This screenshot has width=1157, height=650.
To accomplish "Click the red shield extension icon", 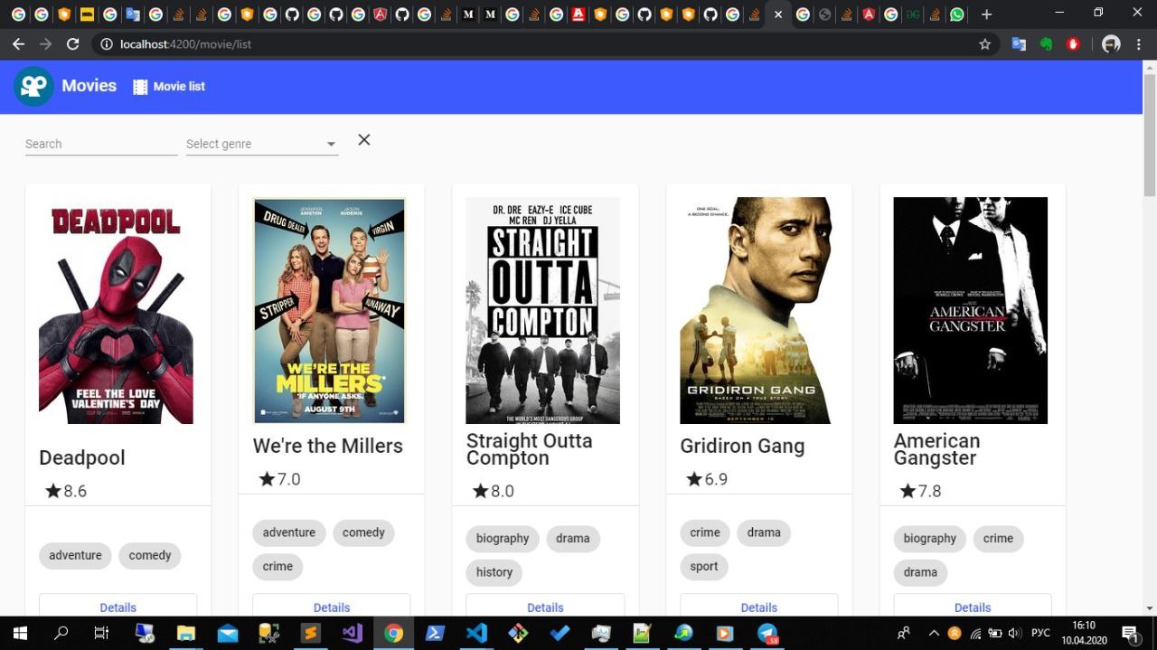I will [x=1073, y=44].
